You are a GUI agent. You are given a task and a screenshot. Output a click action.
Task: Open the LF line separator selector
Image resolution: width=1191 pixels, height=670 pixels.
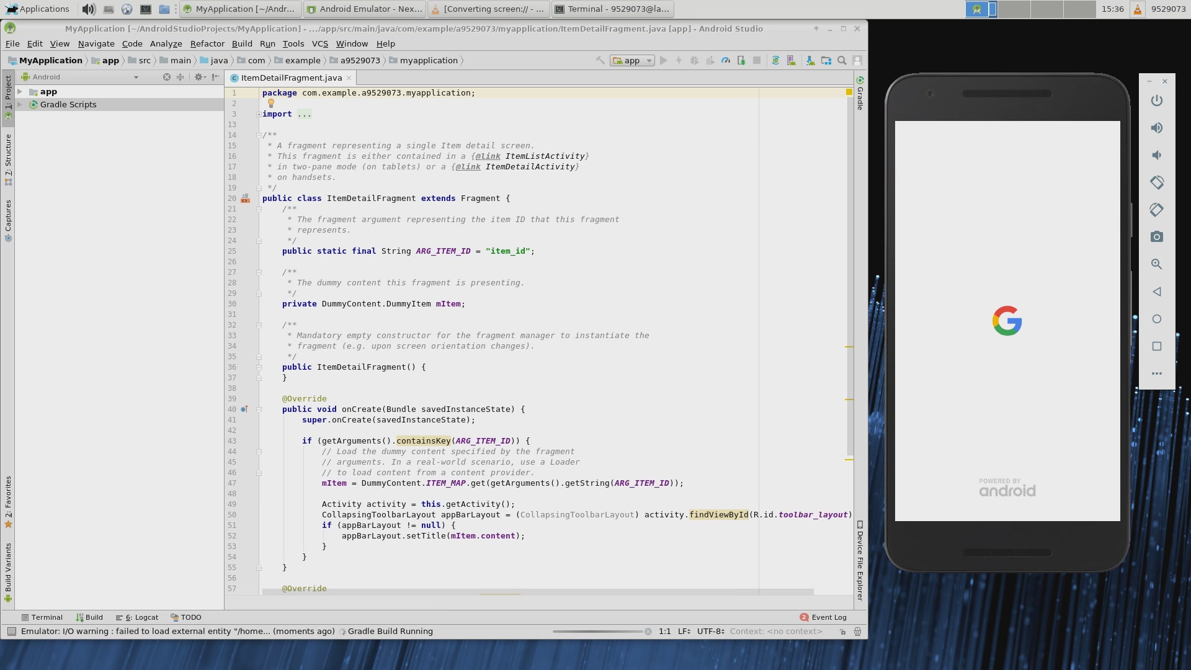(684, 632)
